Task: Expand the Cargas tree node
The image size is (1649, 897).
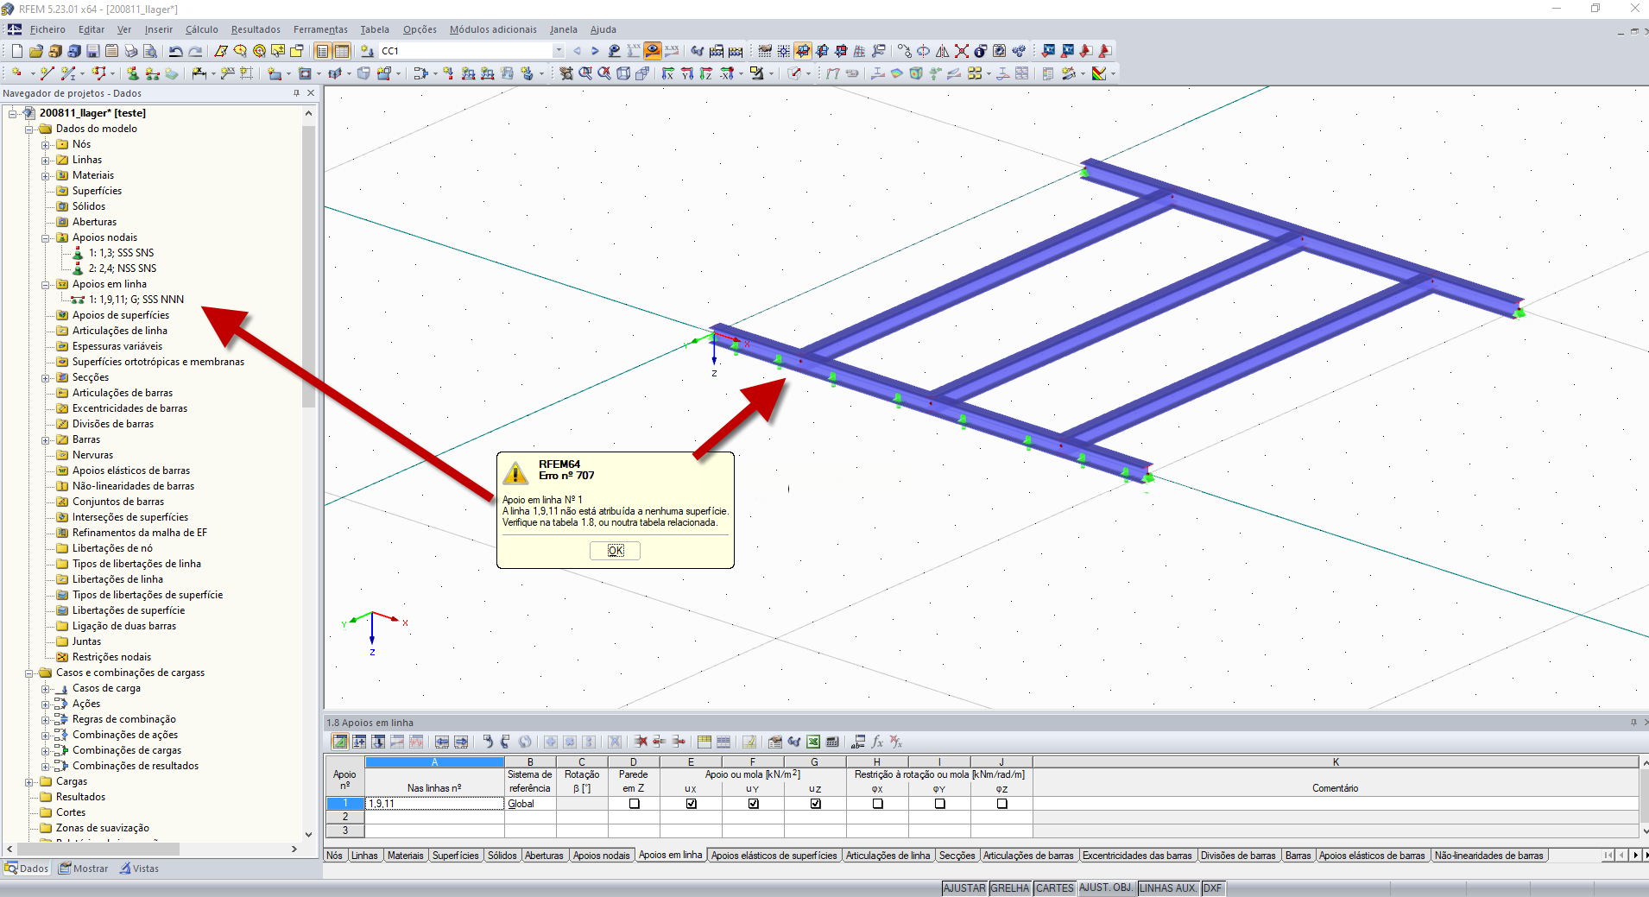Action: click(x=29, y=782)
